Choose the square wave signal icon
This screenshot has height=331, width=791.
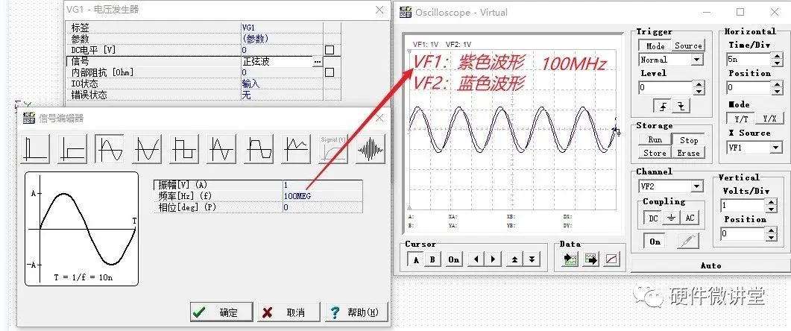pos(184,148)
